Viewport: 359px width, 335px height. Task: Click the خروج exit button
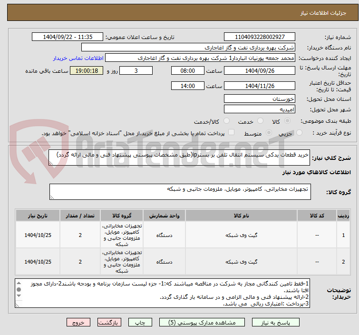point(78,323)
